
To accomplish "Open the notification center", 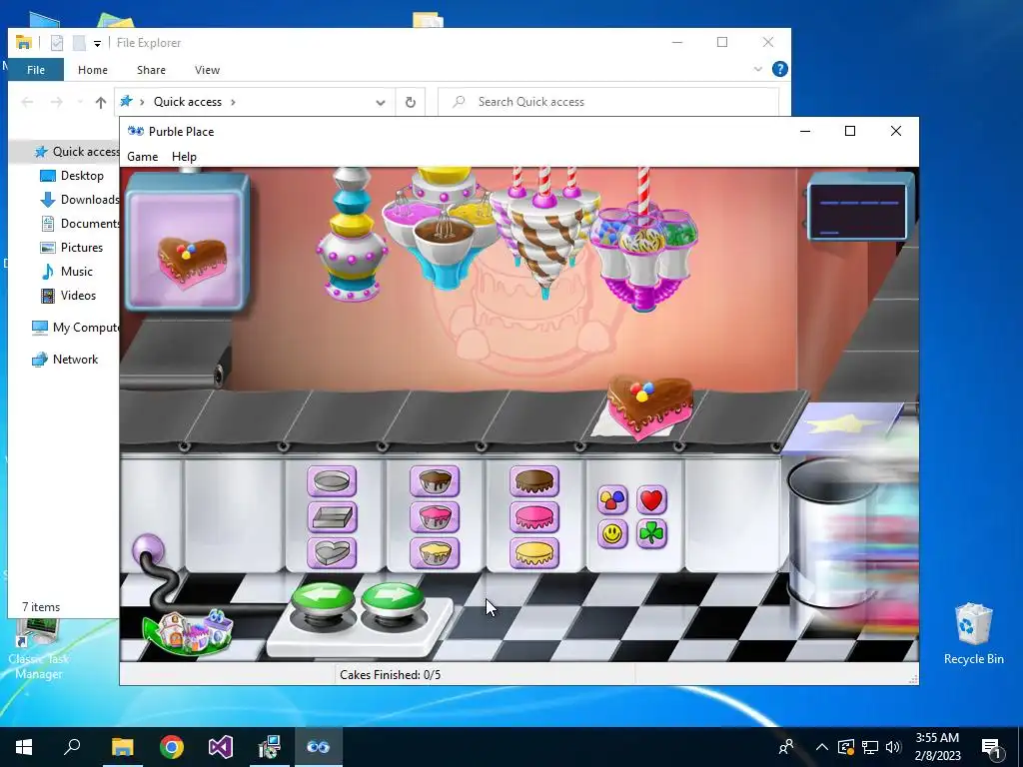I will [991, 747].
